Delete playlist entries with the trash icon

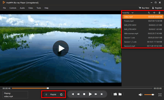tap(160, 13)
